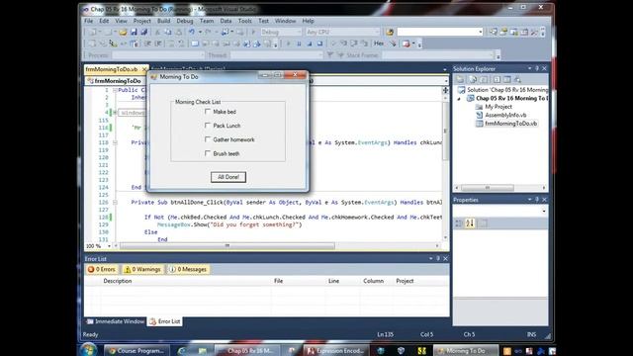Click View Code icon in Solution Explorer

[x=497, y=79]
